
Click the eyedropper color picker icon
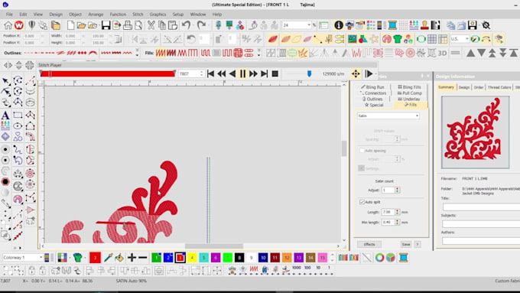pyautogui.click(x=108, y=258)
